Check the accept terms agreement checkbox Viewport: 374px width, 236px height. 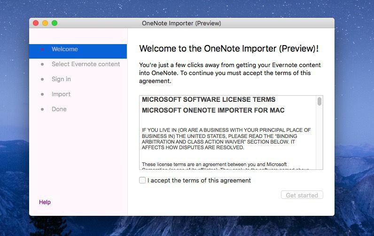coord(142,180)
